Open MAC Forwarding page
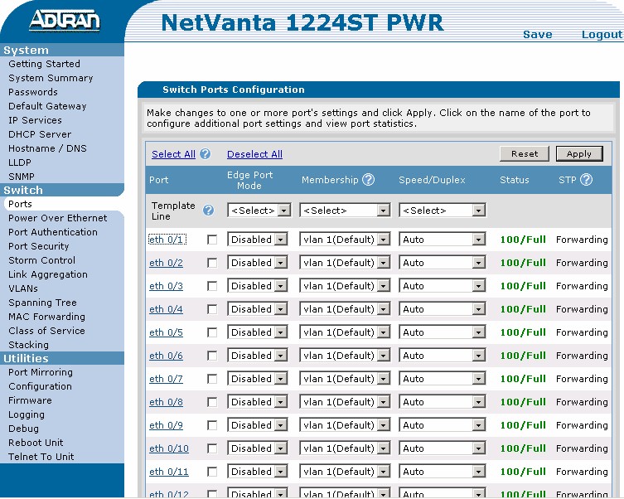 click(x=46, y=317)
